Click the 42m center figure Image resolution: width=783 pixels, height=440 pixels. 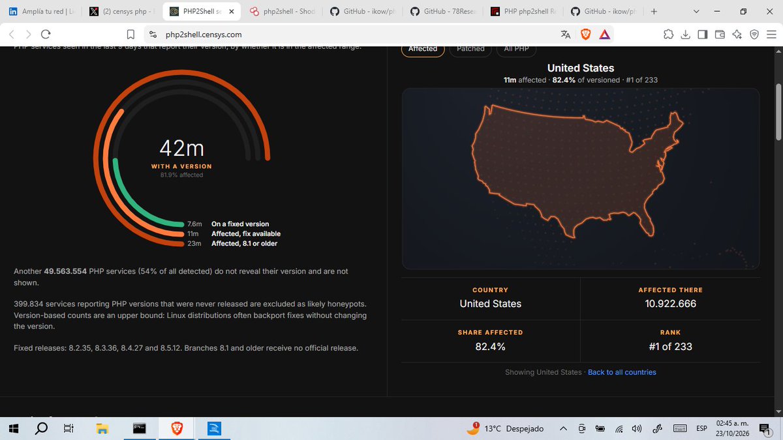click(x=181, y=149)
